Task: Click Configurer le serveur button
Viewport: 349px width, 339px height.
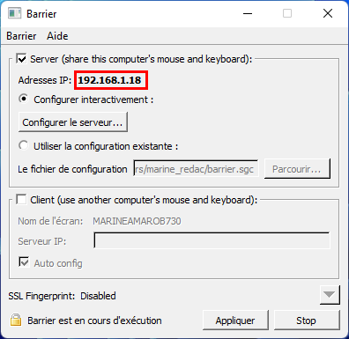Action: coord(73,122)
